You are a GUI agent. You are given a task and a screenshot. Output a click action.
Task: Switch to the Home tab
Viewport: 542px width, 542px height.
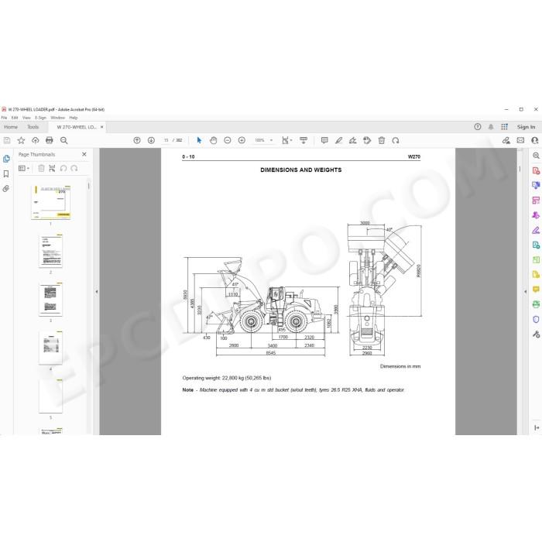(11, 127)
